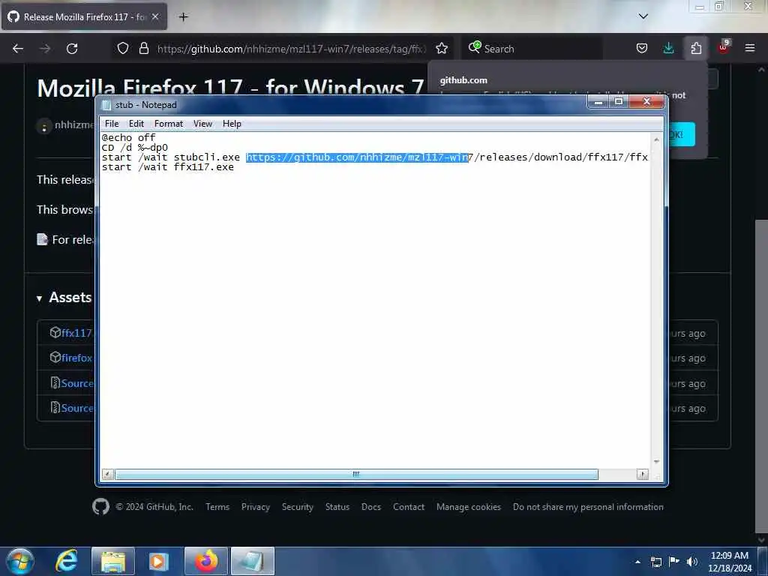The width and height of the screenshot is (768, 576).
Task: Open Notepad File menu
Action: (x=112, y=124)
